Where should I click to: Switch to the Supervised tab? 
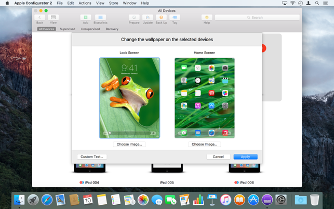click(x=68, y=29)
